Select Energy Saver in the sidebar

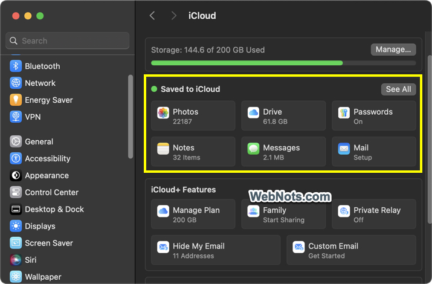(49, 100)
